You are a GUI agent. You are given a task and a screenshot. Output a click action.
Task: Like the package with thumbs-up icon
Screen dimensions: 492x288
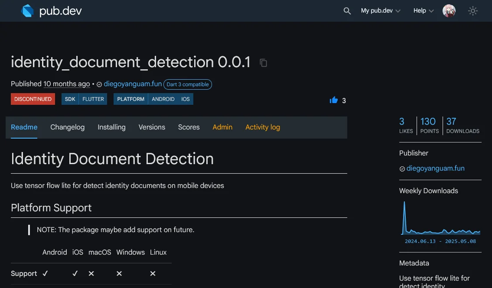tap(333, 100)
